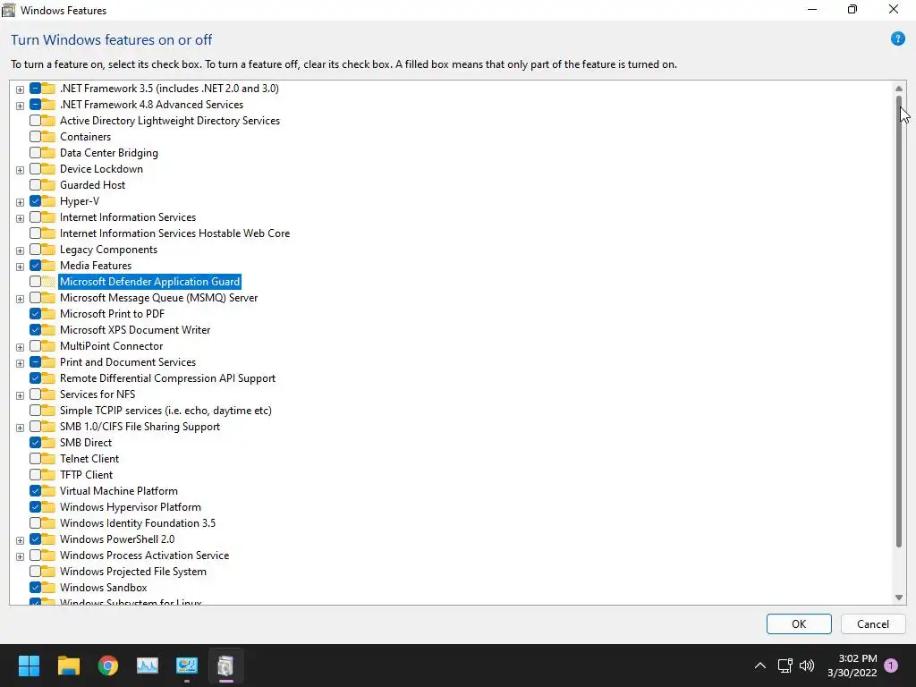Open Google Chrome from taskbar
This screenshot has width=916, height=687.
tap(108, 666)
